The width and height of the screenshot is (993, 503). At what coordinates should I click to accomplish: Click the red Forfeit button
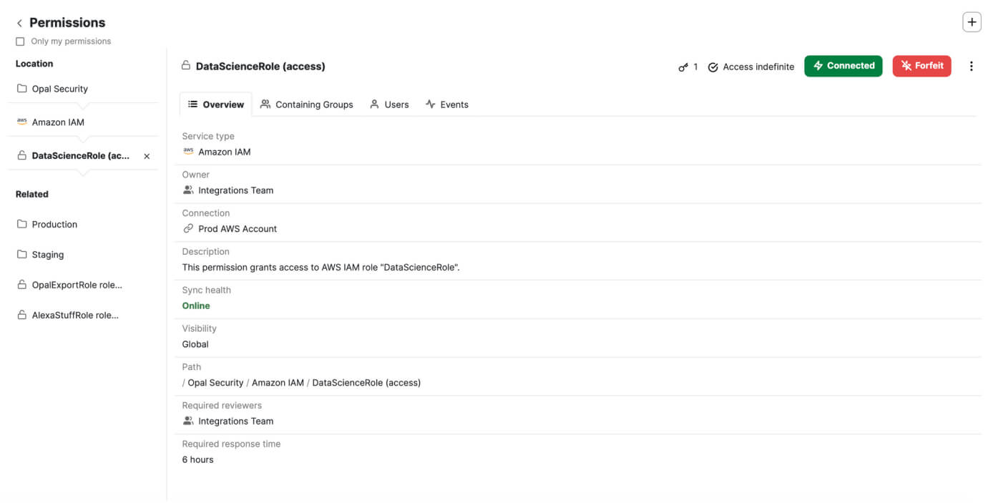[921, 66]
